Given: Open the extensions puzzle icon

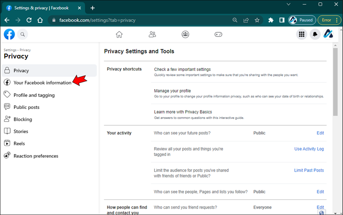Looking at the screenshot, I should [x=271, y=20].
